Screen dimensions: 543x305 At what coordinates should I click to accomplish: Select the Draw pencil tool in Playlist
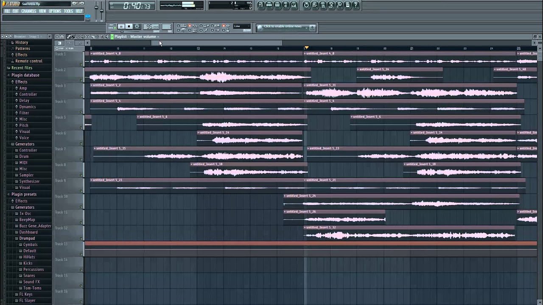(68, 37)
